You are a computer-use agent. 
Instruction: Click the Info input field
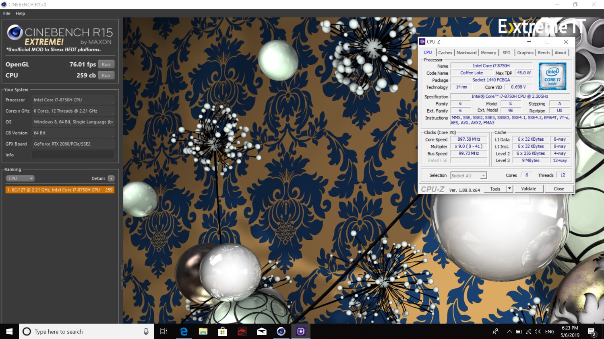click(73, 155)
